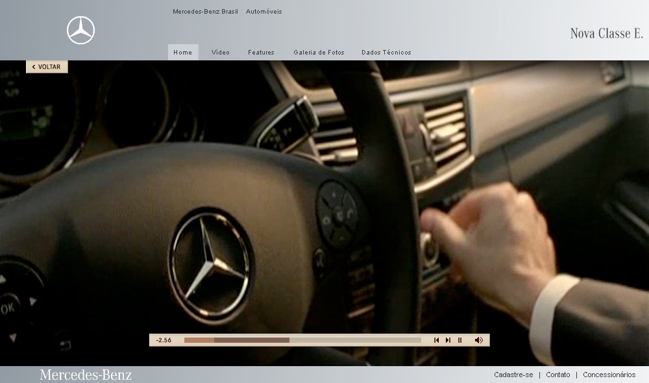Image resolution: width=649 pixels, height=383 pixels.
Task: Open Mercedes-Benz Brasil link
Action: (x=205, y=12)
